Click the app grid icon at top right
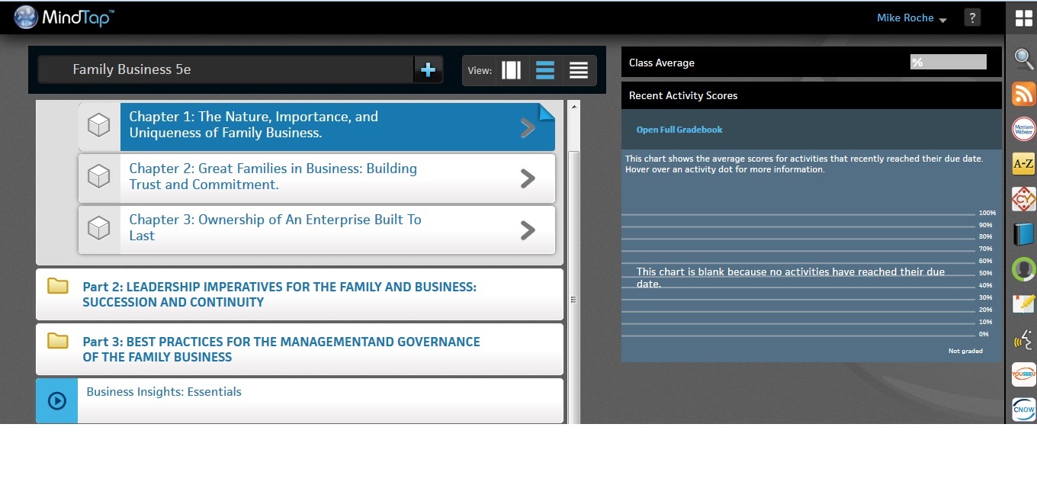 coord(1023,18)
